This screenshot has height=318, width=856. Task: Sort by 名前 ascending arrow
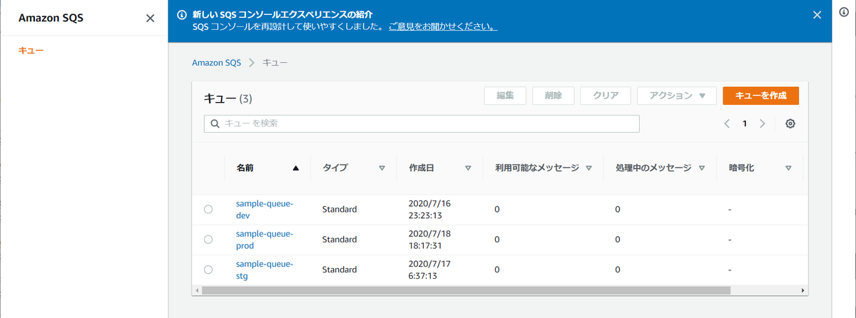coord(296,168)
